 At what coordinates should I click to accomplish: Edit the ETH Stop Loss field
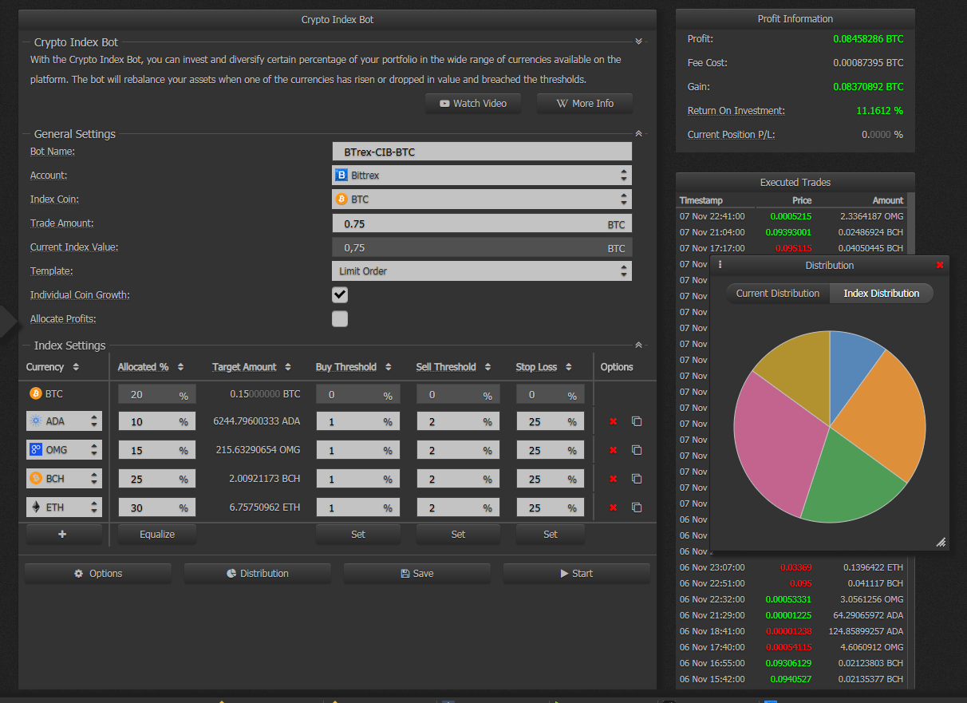(x=551, y=508)
